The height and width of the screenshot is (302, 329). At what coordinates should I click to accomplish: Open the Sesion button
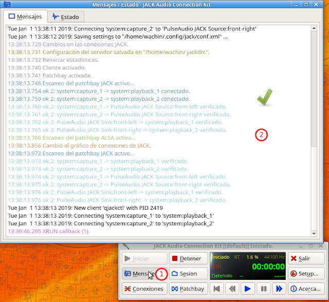click(188, 273)
